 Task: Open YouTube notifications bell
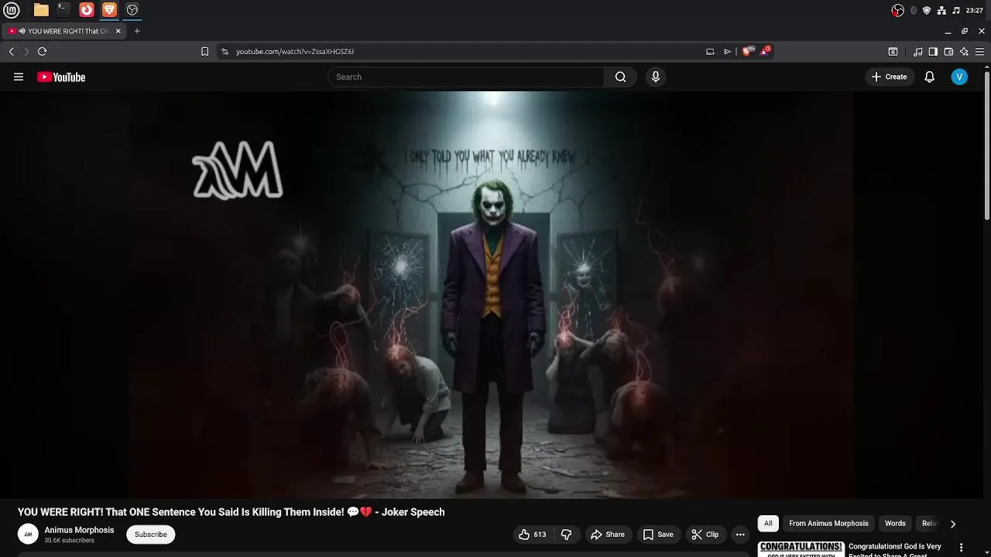930,77
